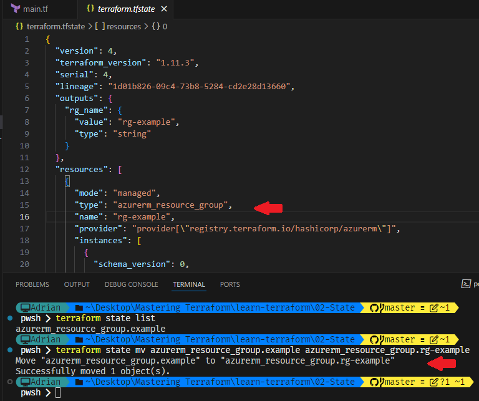Click the "serial" key on line 4
This screenshot has width=479, height=401.
point(74,74)
